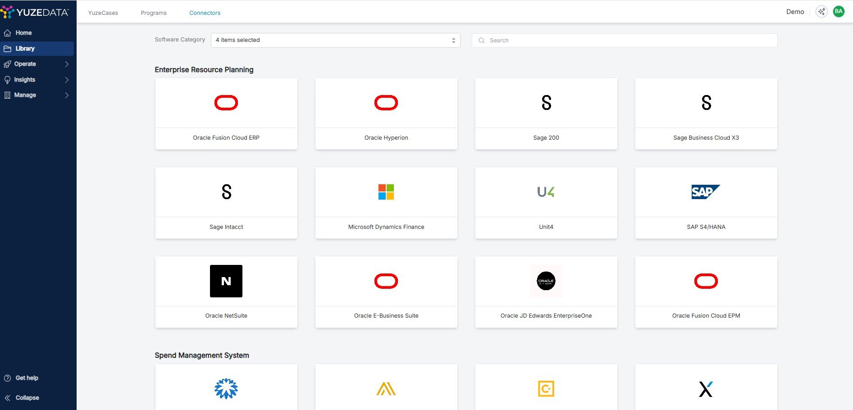Select the blue starburst spend management logo
Image resolution: width=853 pixels, height=410 pixels.
point(226,388)
